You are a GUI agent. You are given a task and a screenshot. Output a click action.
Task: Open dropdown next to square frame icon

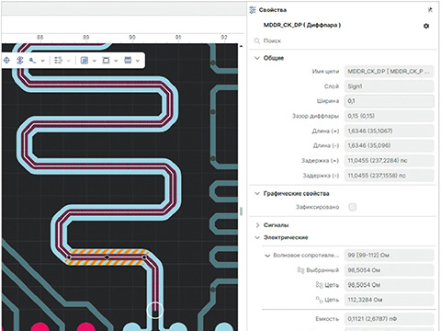pos(116,61)
